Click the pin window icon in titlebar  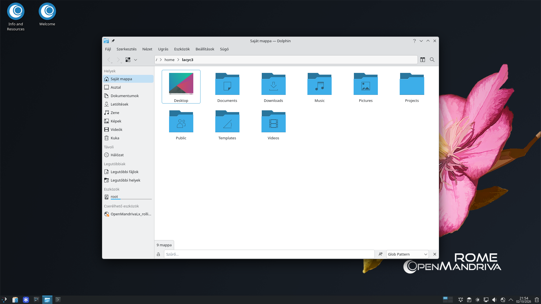click(113, 41)
